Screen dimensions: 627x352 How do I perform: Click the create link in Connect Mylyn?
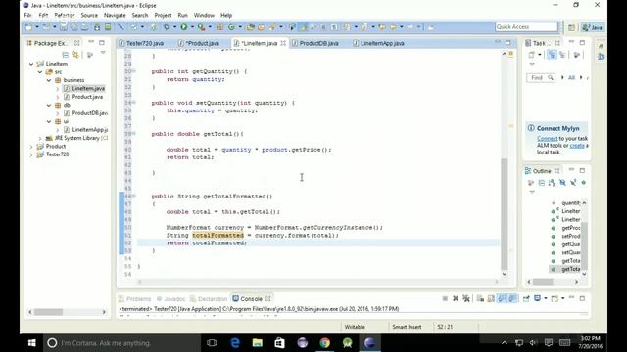coord(577,146)
